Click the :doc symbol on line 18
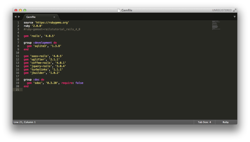The height and width of the screenshot is (142, 250). pos(36,80)
